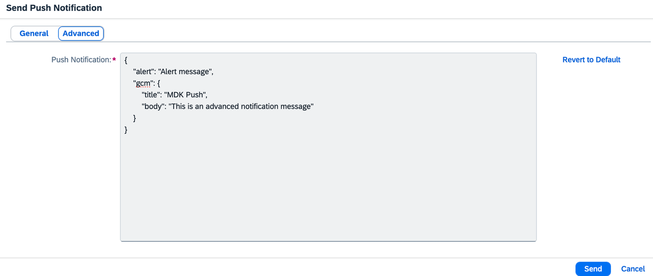Click the Push Notification field label
The image size is (653, 276).
point(81,60)
